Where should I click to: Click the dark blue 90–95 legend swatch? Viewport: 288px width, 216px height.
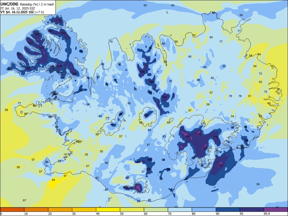[x=228, y=210]
